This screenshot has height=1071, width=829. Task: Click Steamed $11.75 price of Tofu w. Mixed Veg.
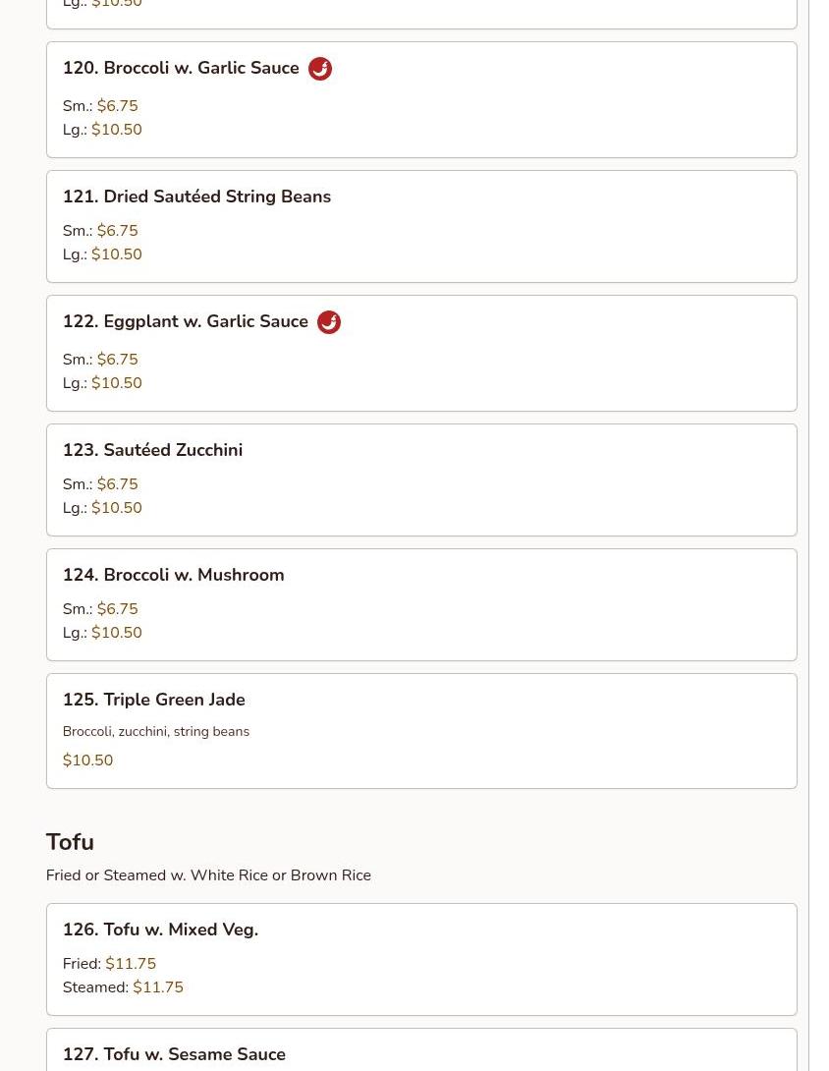pyautogui.click(x=157, y=987)
